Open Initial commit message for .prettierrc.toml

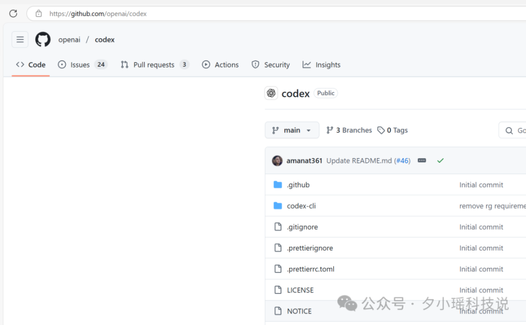click(x=481, y=269)
